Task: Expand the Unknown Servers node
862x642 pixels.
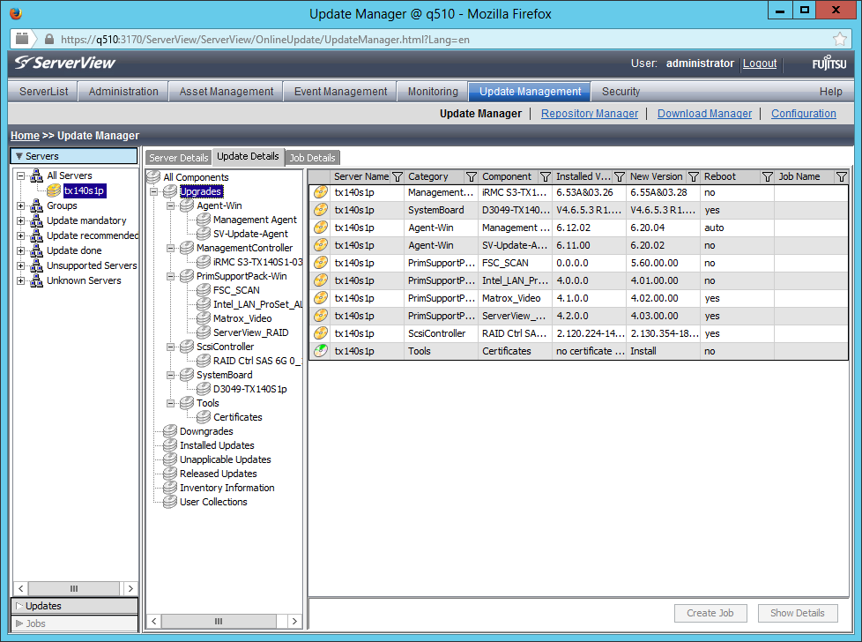Action: (x=21, y=280)
